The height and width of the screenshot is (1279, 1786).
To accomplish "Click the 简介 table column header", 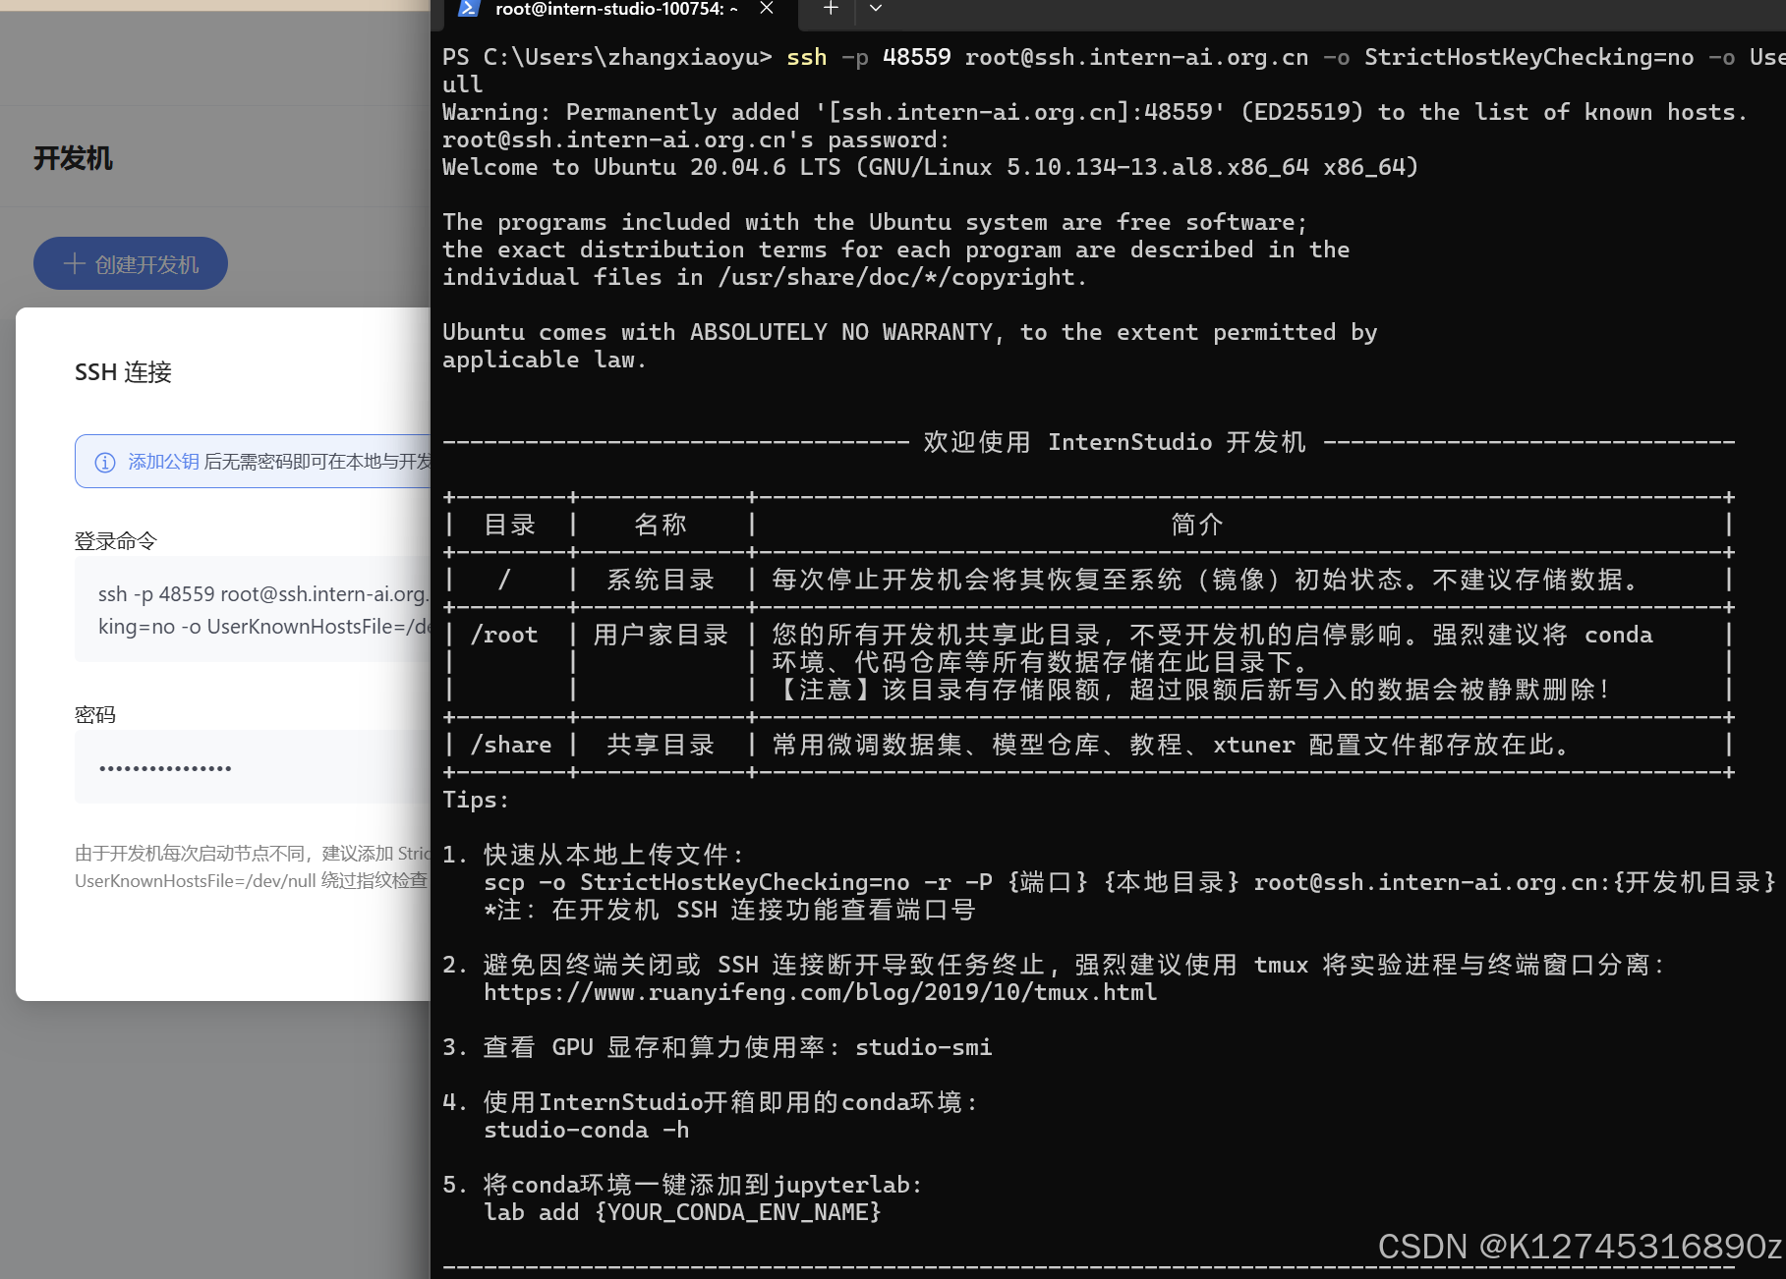I will 1196,525.
